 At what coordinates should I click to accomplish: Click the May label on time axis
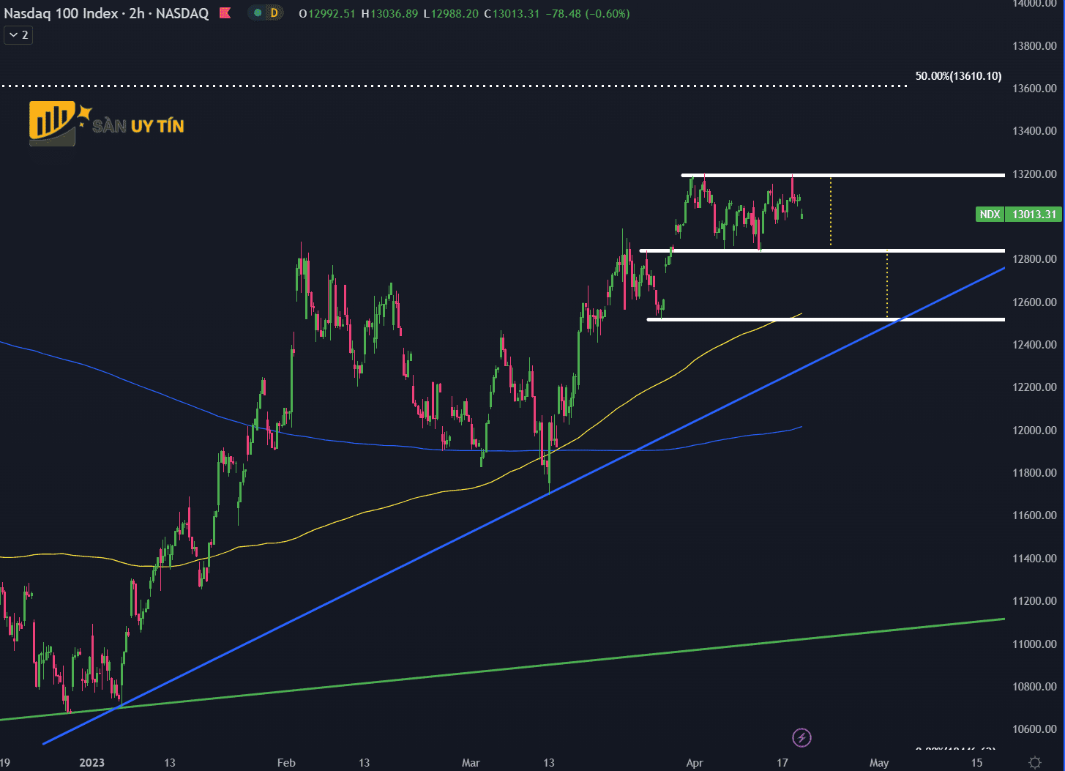(879, 763)
